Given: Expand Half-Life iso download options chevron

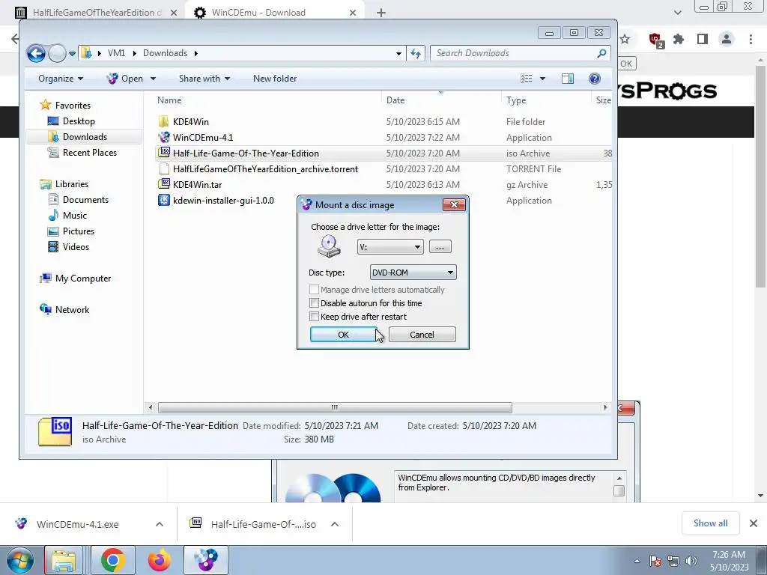Looking at the screenshot, I should point(335,524).
